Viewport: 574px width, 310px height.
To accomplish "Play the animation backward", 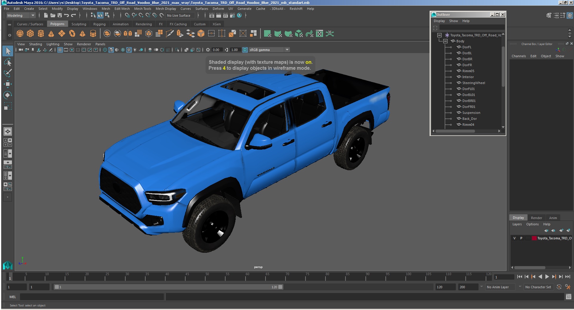I will click(x=540, y=277).
